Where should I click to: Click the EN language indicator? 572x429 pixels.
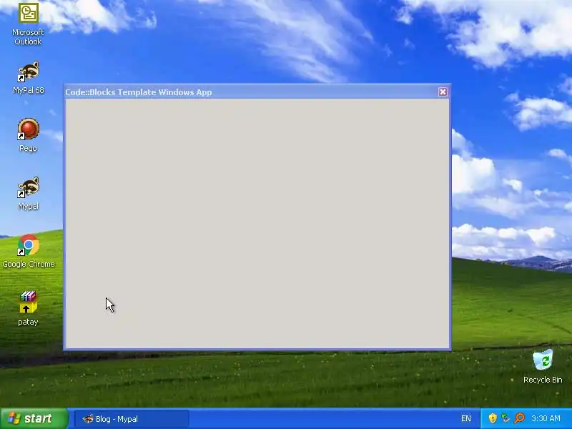(x=466, y=418)
